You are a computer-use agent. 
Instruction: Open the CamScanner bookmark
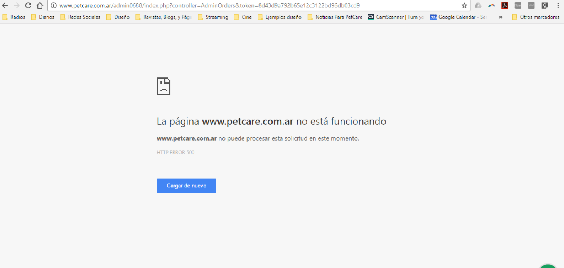[396, 17]
